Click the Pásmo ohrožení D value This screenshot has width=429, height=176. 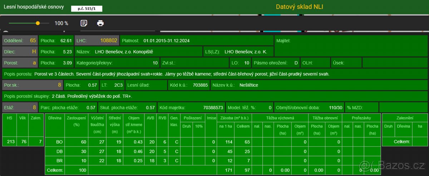(x=296, y=63)
